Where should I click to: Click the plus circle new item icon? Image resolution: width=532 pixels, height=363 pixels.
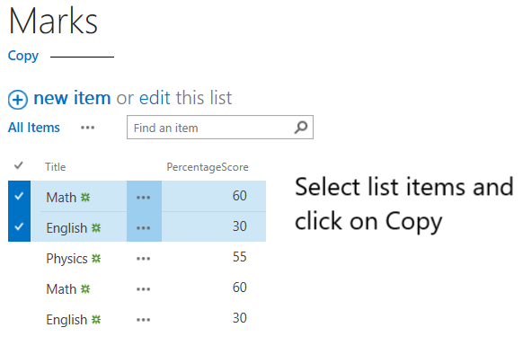coord(18,100)
